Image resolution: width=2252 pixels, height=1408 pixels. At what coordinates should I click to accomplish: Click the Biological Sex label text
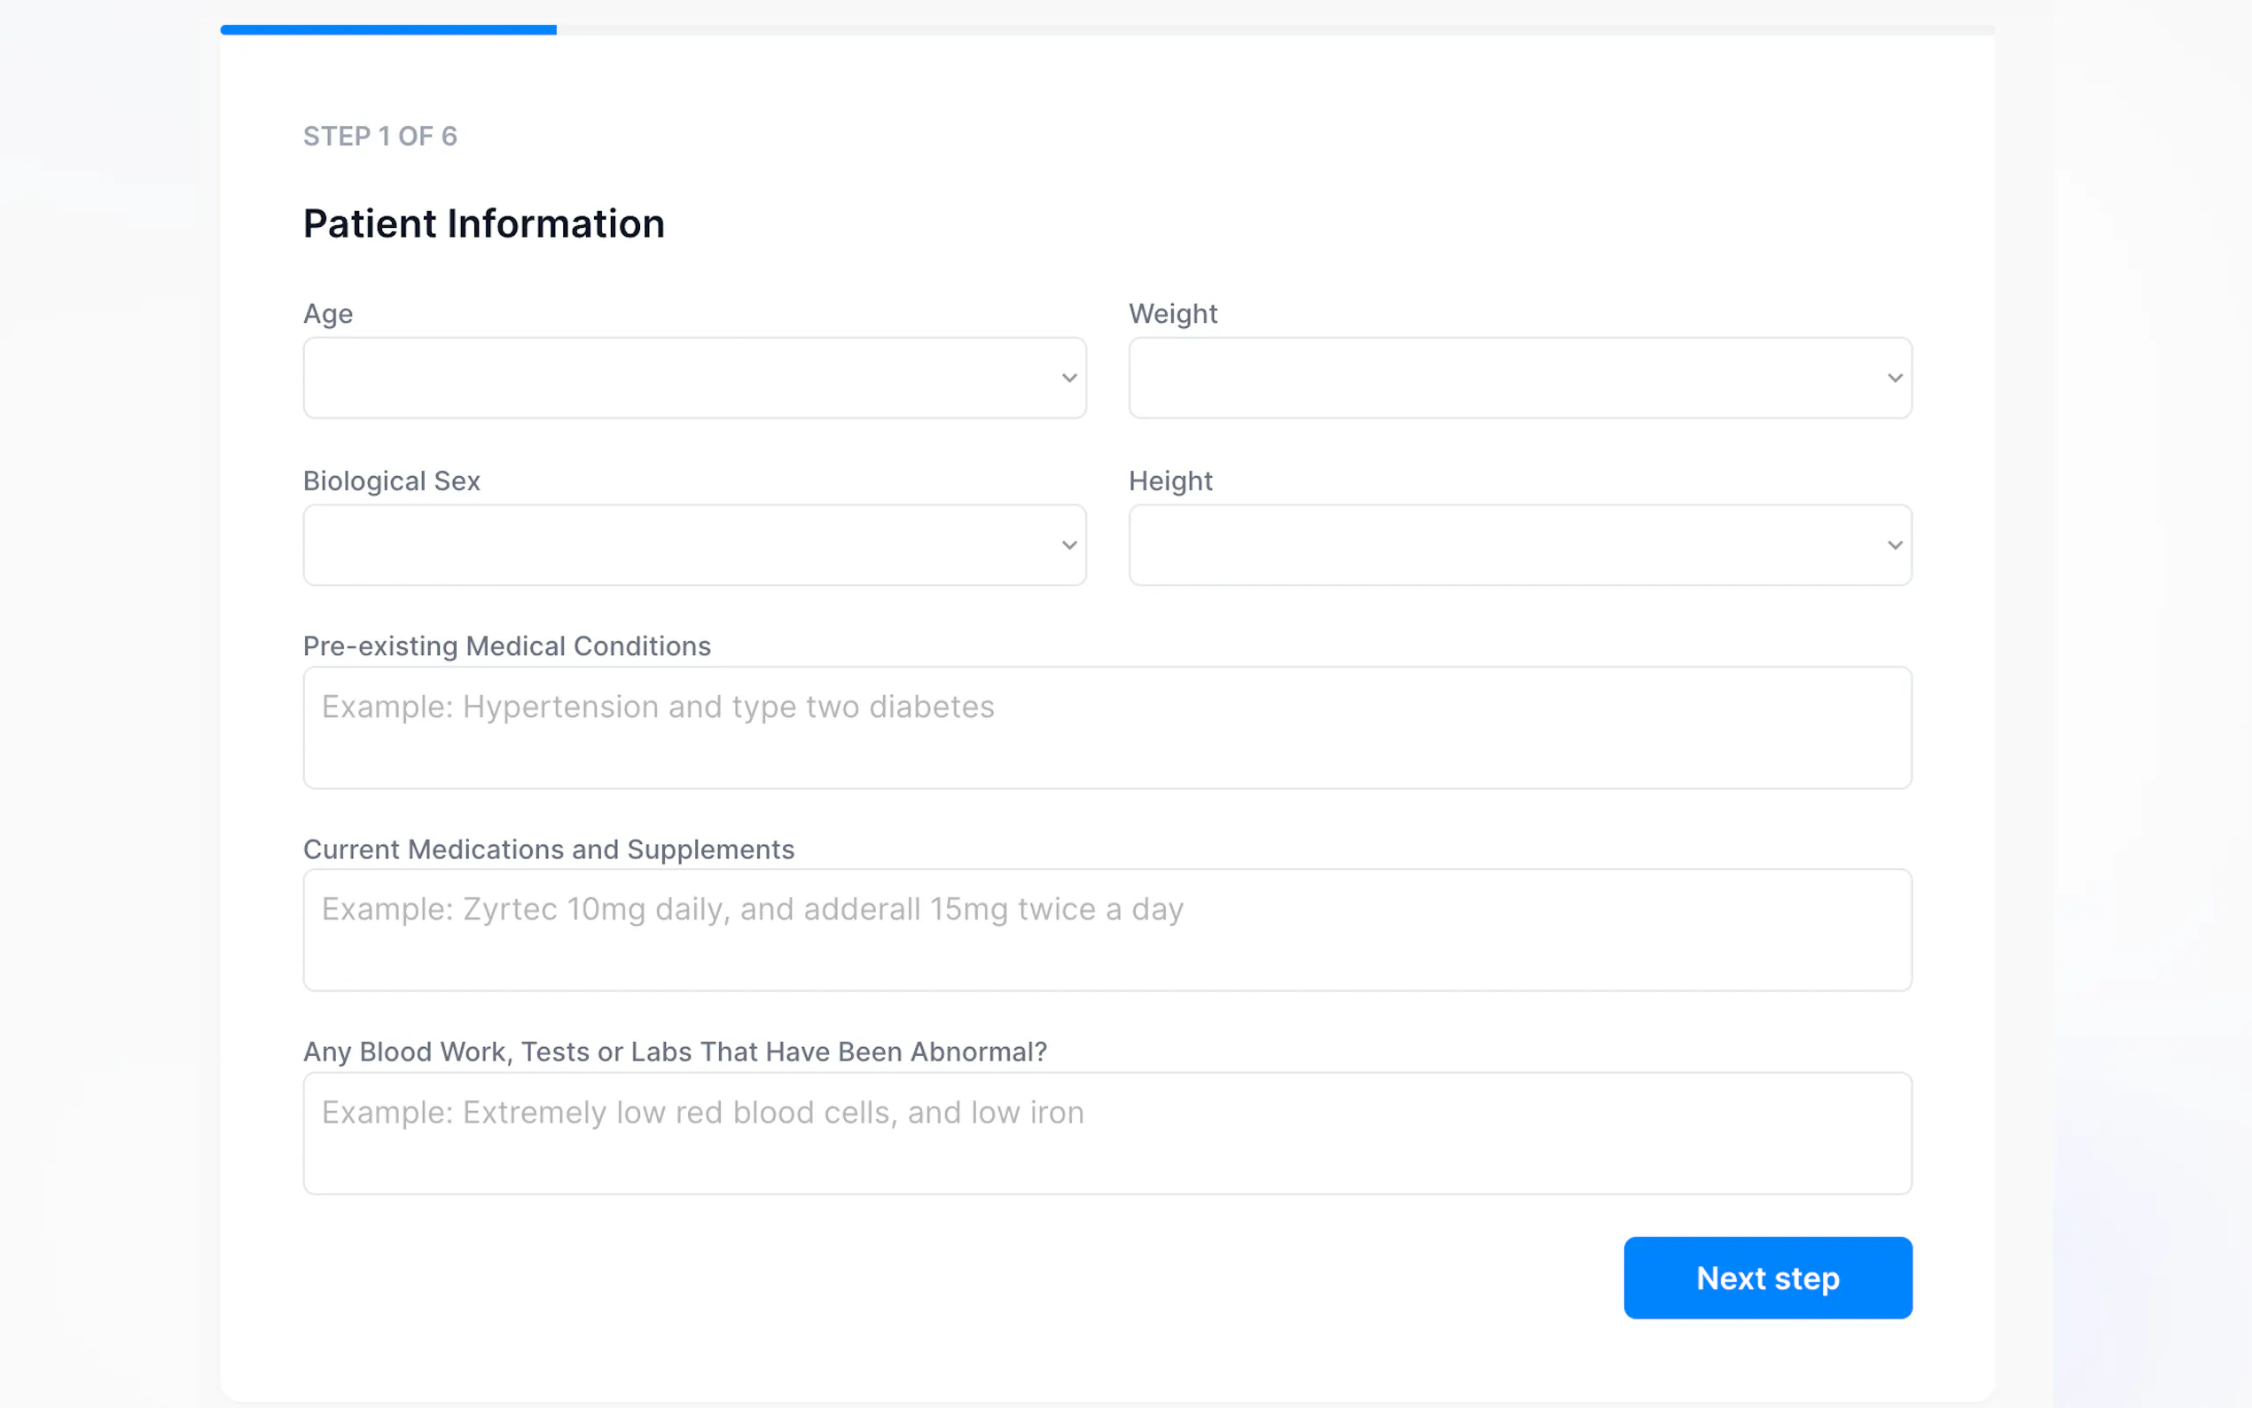(x=391, y=481)
